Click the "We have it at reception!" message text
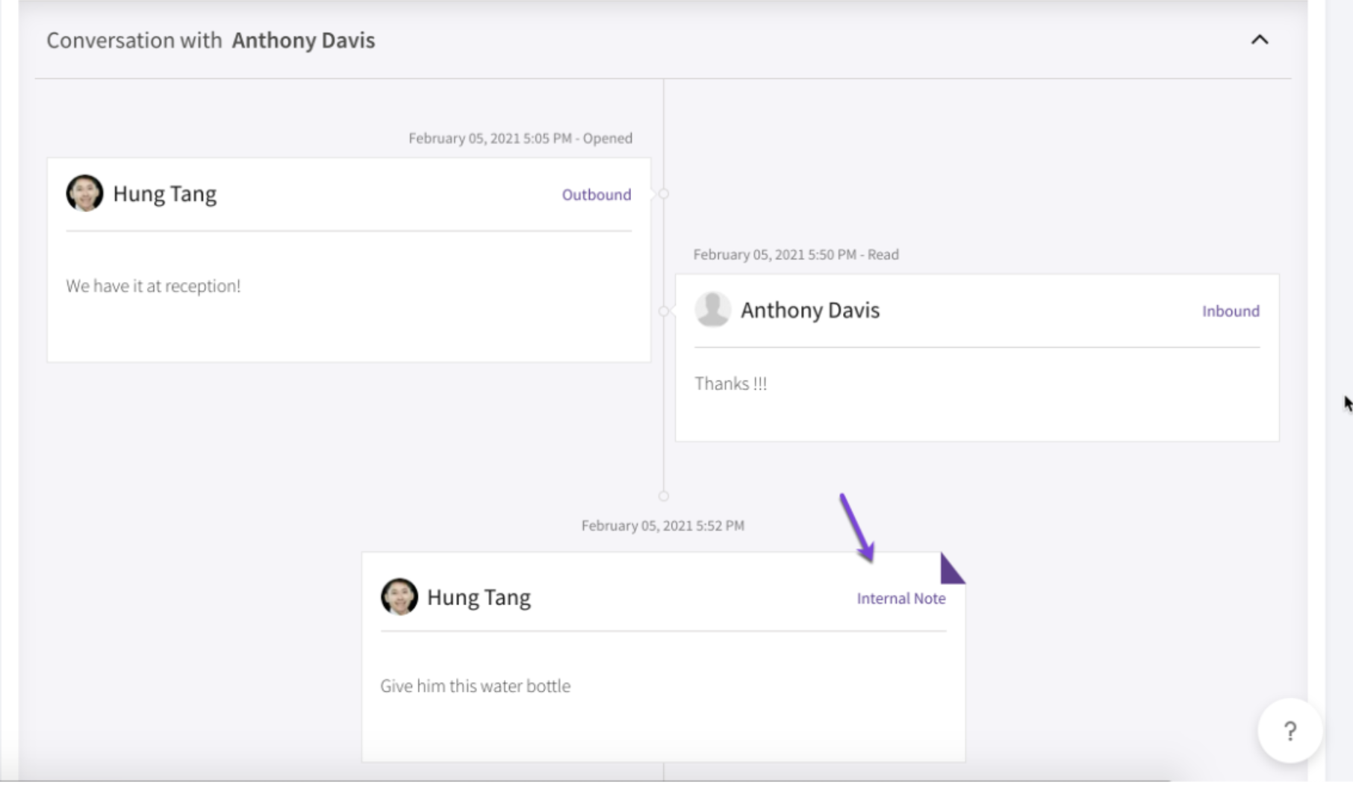The height and width of the screenshot is (785, 1353). click(x=153, y=286)
